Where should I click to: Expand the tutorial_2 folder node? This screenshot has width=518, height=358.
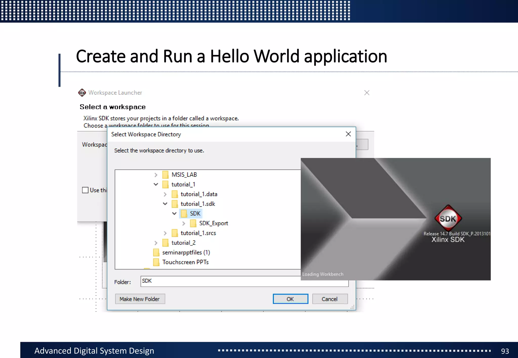click(x=156, y=243)
